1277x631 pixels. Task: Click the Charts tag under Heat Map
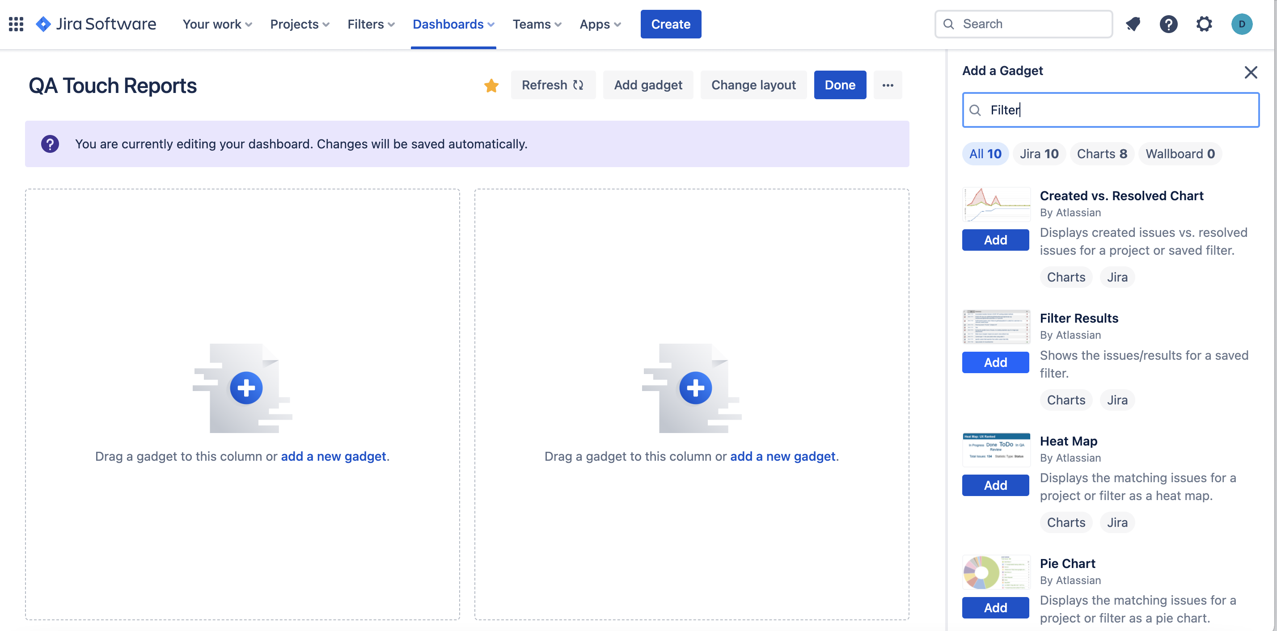tap(1066, 522)
